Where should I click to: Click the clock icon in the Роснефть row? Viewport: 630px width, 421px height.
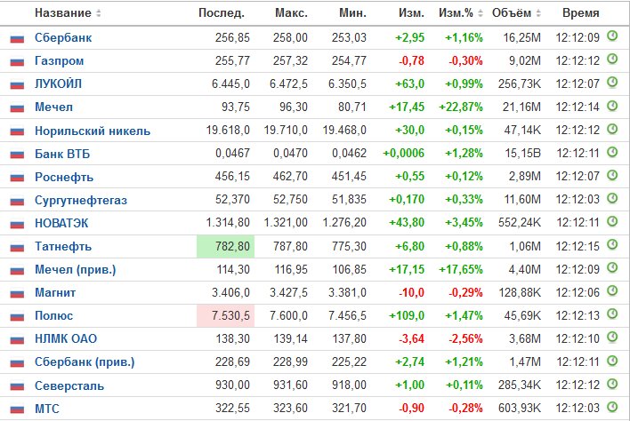click(612, 175)
